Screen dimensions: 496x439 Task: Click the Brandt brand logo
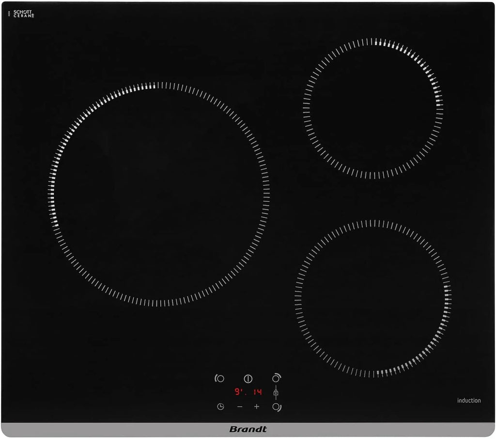(248, 429)
